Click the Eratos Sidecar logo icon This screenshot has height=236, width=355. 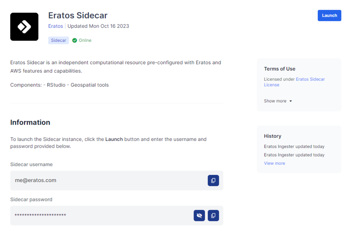click(x=24, y=26)
